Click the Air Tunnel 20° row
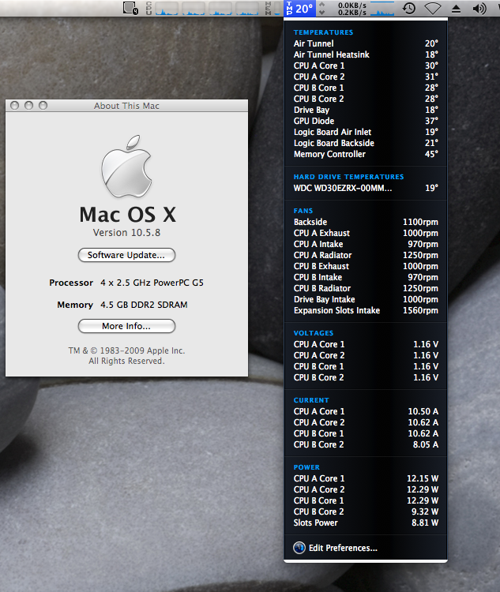The height and width of the screenshot is (592, 500). (366, 43)
